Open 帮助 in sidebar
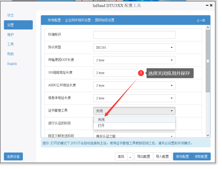 tap(11, 54)
